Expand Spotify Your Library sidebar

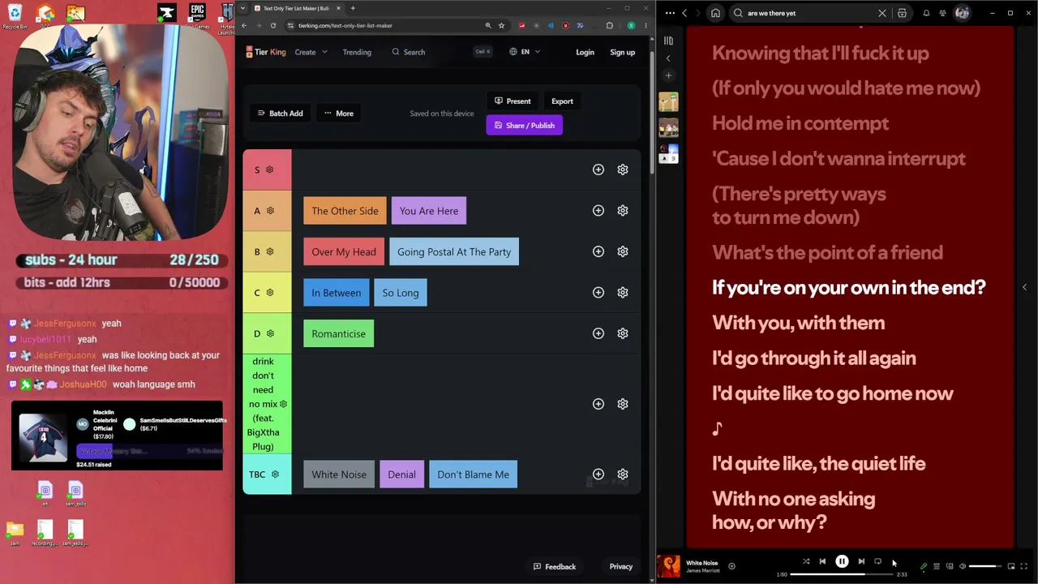click(668, 41)
